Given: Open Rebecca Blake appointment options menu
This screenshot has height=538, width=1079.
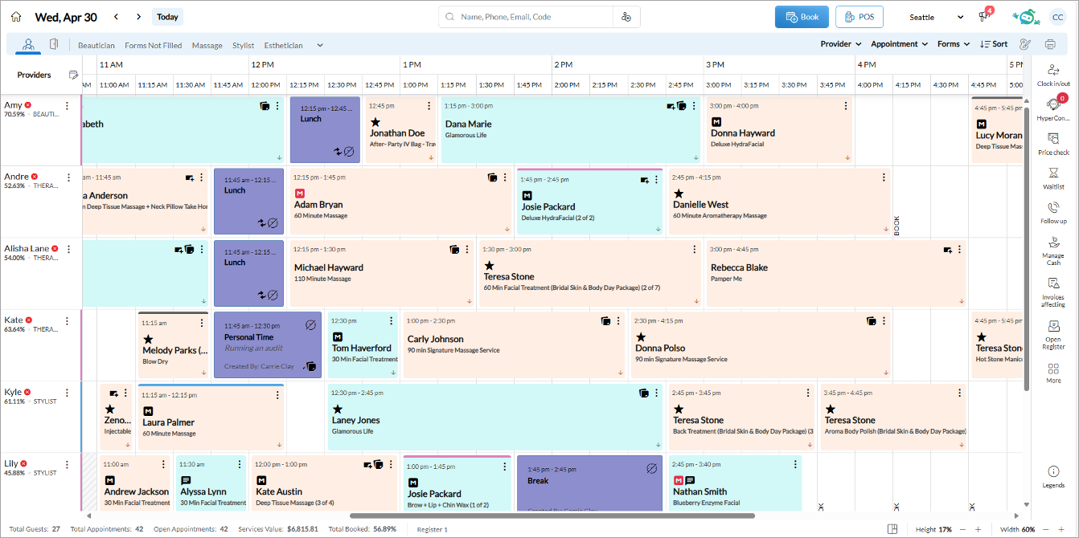Looking at the screenshot, I should [x=959, y=249].
